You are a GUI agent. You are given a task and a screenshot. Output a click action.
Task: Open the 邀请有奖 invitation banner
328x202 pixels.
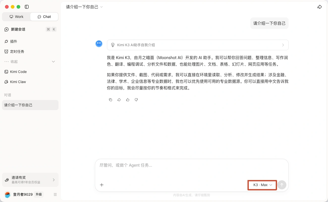(30, 180)
